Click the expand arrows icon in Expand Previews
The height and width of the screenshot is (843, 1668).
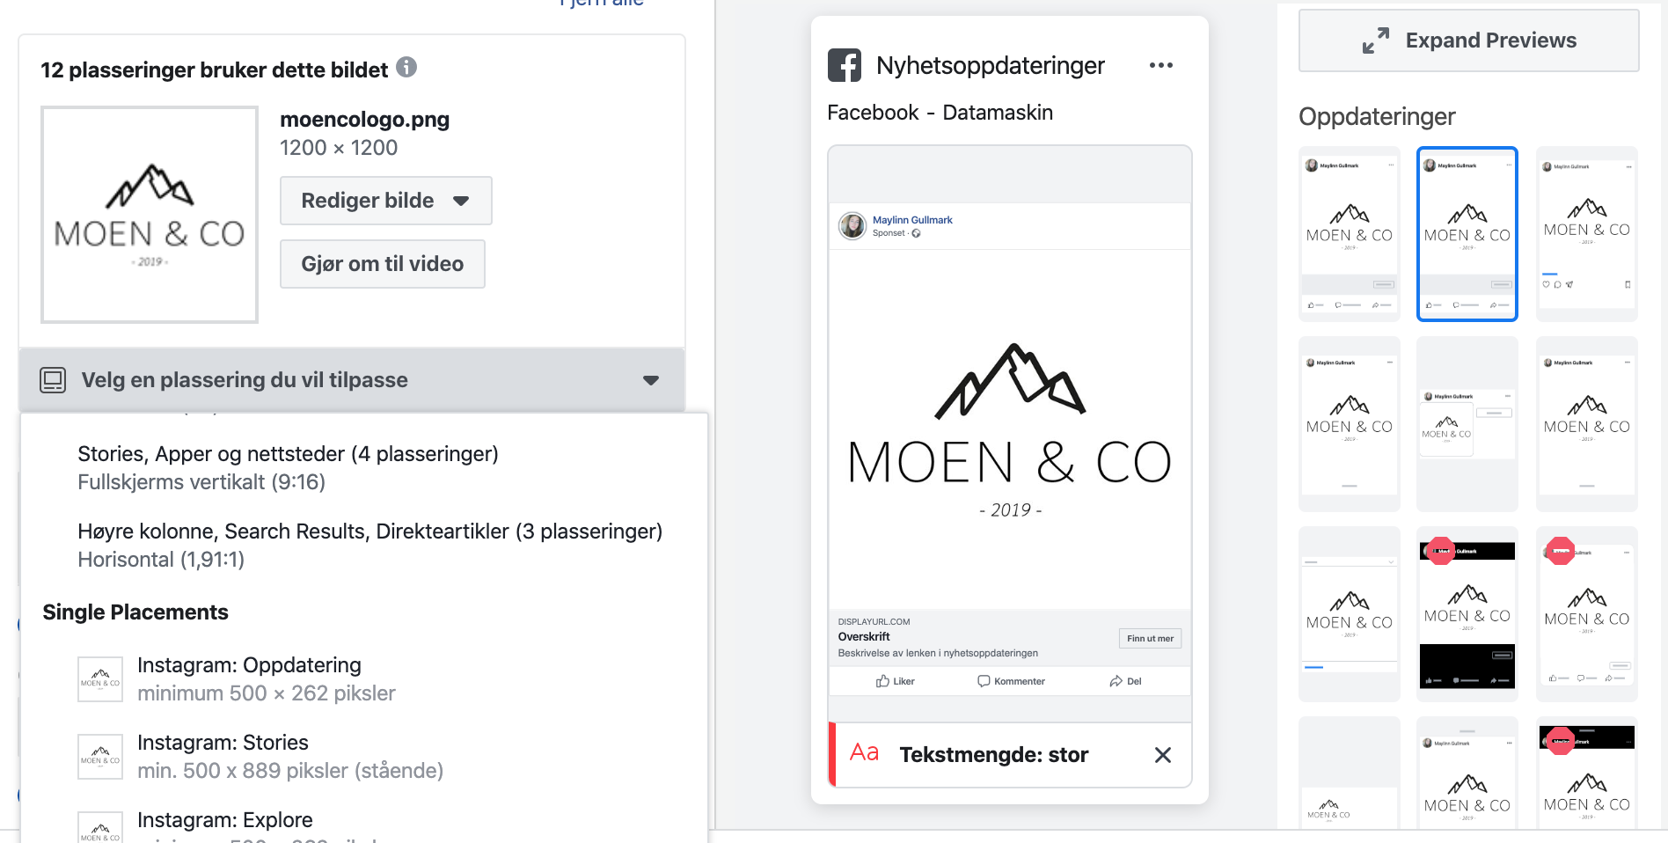tap(1375, 40)
